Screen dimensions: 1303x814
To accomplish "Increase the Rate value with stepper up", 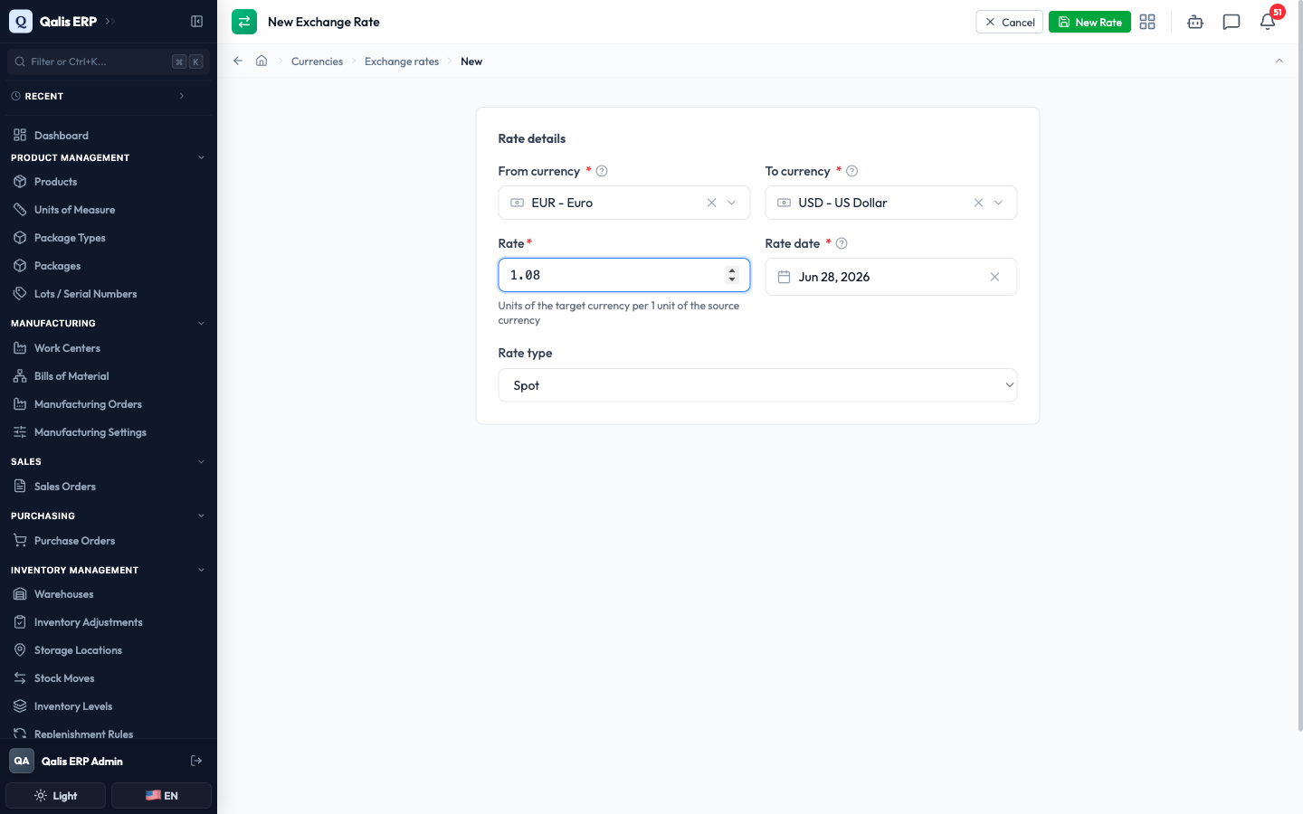I will pyautogui.click(x=732, y=270).
